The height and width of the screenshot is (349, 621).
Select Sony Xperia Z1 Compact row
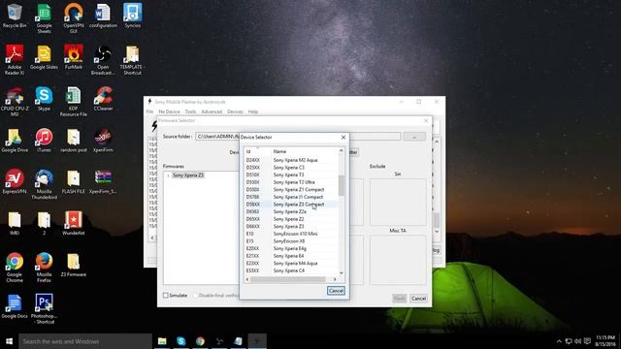291,190
